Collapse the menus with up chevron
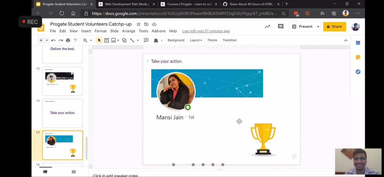Viewport: 384px width, 177px height. tap(346, 40)
